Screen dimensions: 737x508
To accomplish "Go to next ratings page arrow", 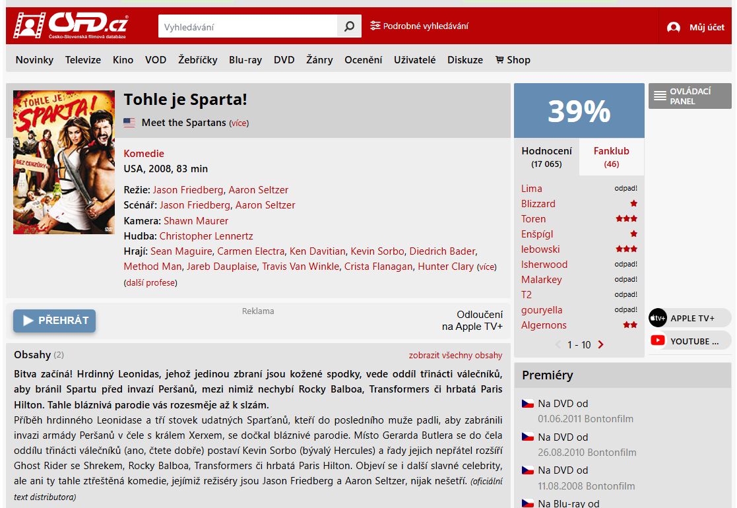I will pyautogui.click(x=600, y=344).
